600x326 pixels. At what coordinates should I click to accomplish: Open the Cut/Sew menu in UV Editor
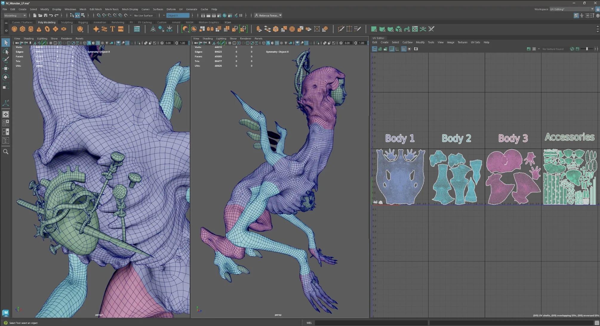tap(407, 42)
